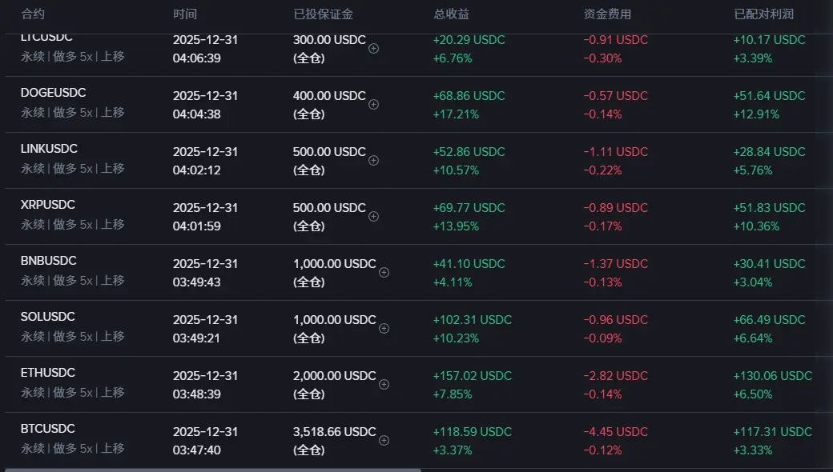Add margin via LINKUSDC plus icon
This screenshot has height=472, width=833.
[x=373, y=160]
